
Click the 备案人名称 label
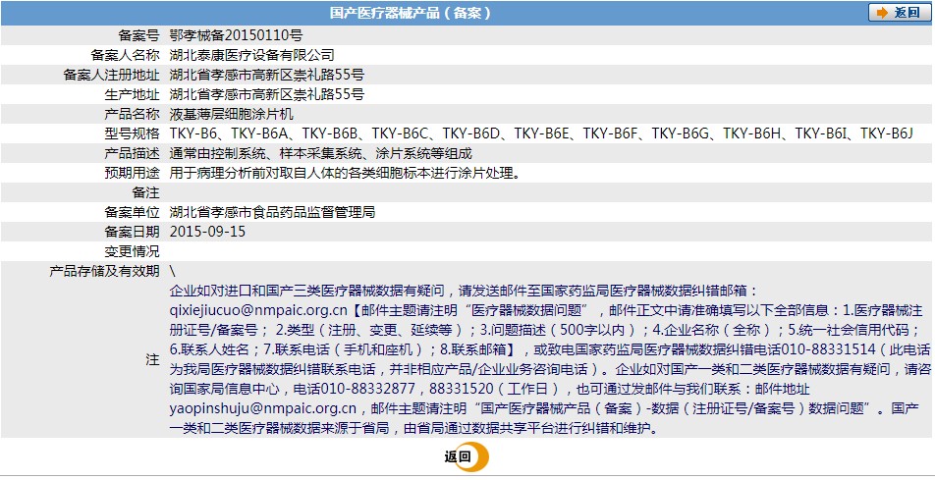tap(126, 55)
